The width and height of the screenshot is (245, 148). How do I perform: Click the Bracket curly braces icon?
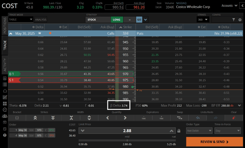click(17, 118)
